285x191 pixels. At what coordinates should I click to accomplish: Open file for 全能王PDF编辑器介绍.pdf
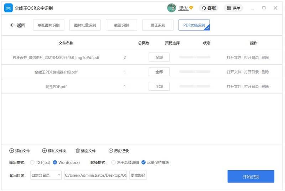click(x=234, y=72)
